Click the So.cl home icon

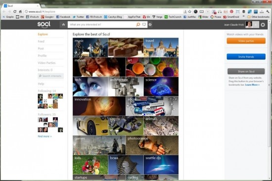(63, 25)
